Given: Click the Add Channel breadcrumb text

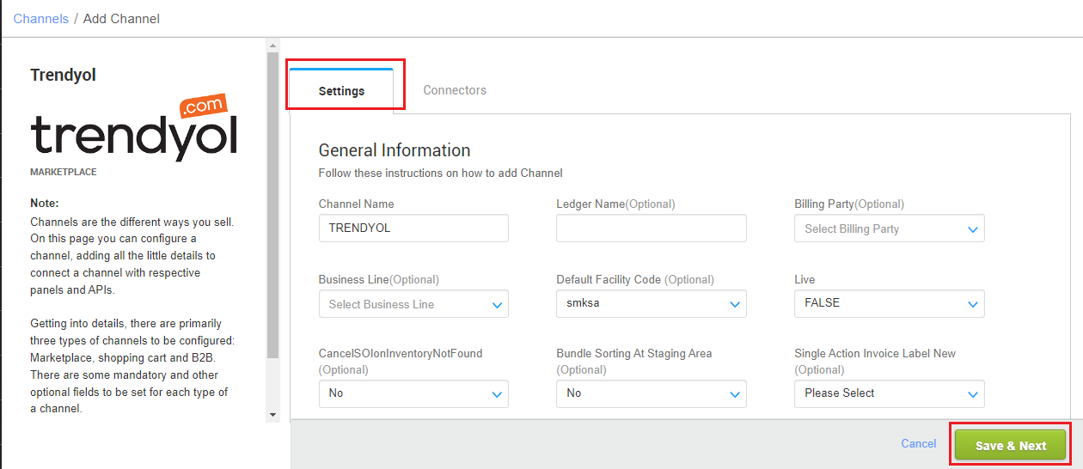Looking at the screenshot, I should pos(121,18).
